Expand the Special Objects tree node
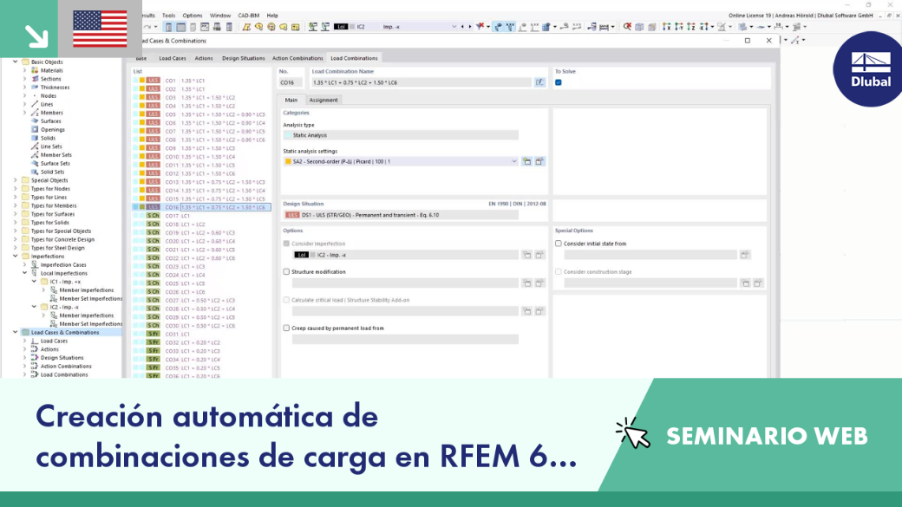This screenshot has height=507, width=902. [16, 180]
